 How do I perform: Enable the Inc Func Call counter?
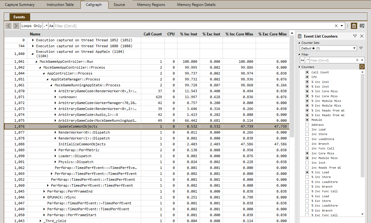[x=307, y=148]
